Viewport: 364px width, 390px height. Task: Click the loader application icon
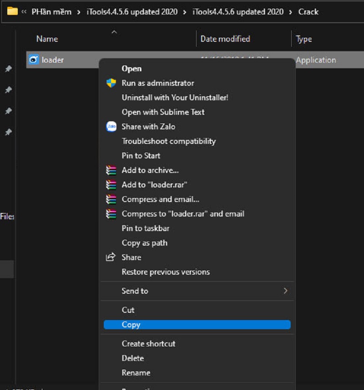(34, 59)
